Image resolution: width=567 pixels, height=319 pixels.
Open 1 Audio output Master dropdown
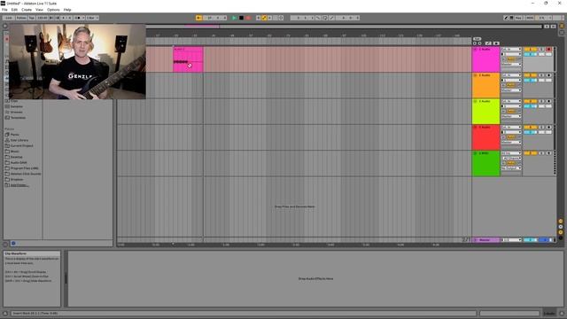pyautogui.click(x=511, y=64)
